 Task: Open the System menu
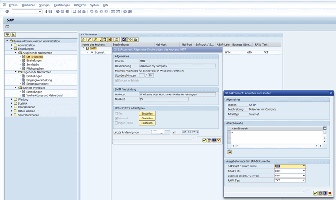click(x=94, y=5)
